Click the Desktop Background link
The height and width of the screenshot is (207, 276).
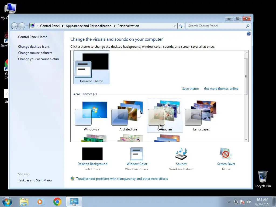click(x=92, y=164)
